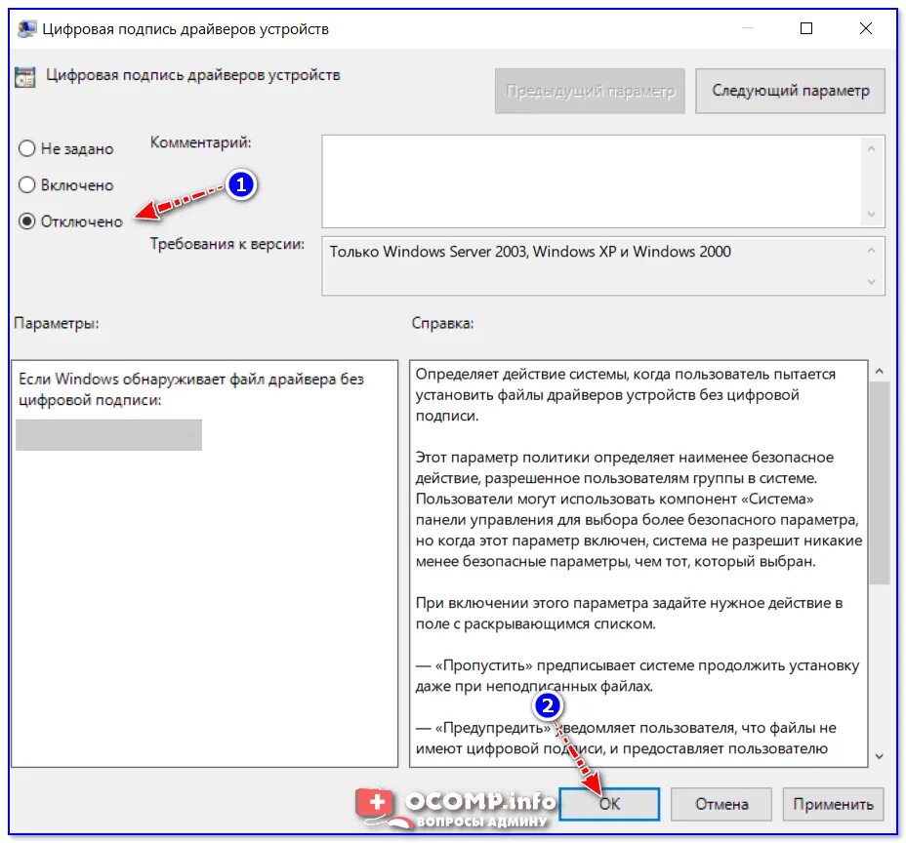Image resolution: width=906 pixels, height=843 pixels.
Task: Click the 'Комментарий:' label
Action: [200, 142]
